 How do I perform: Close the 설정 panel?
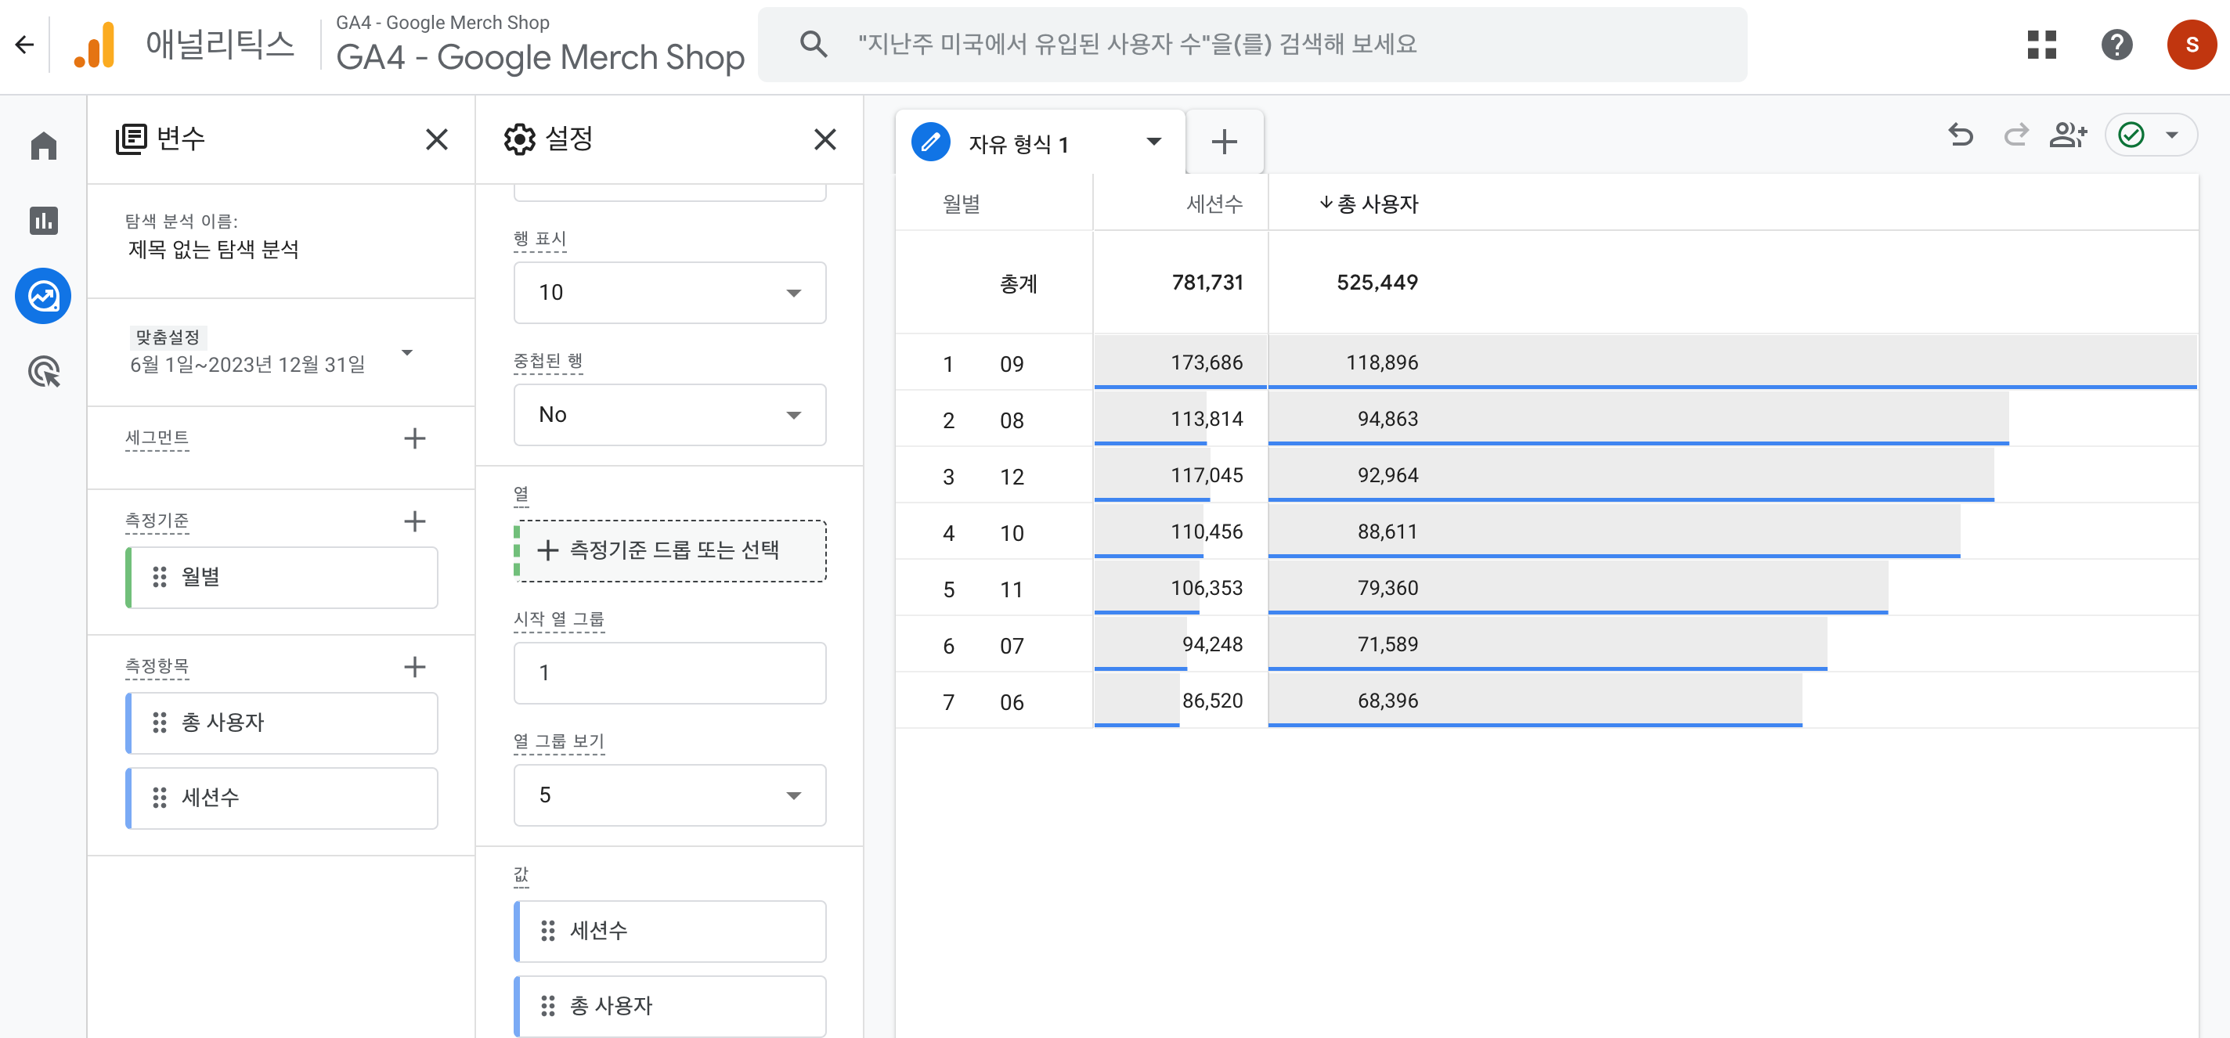coord(825,139)
